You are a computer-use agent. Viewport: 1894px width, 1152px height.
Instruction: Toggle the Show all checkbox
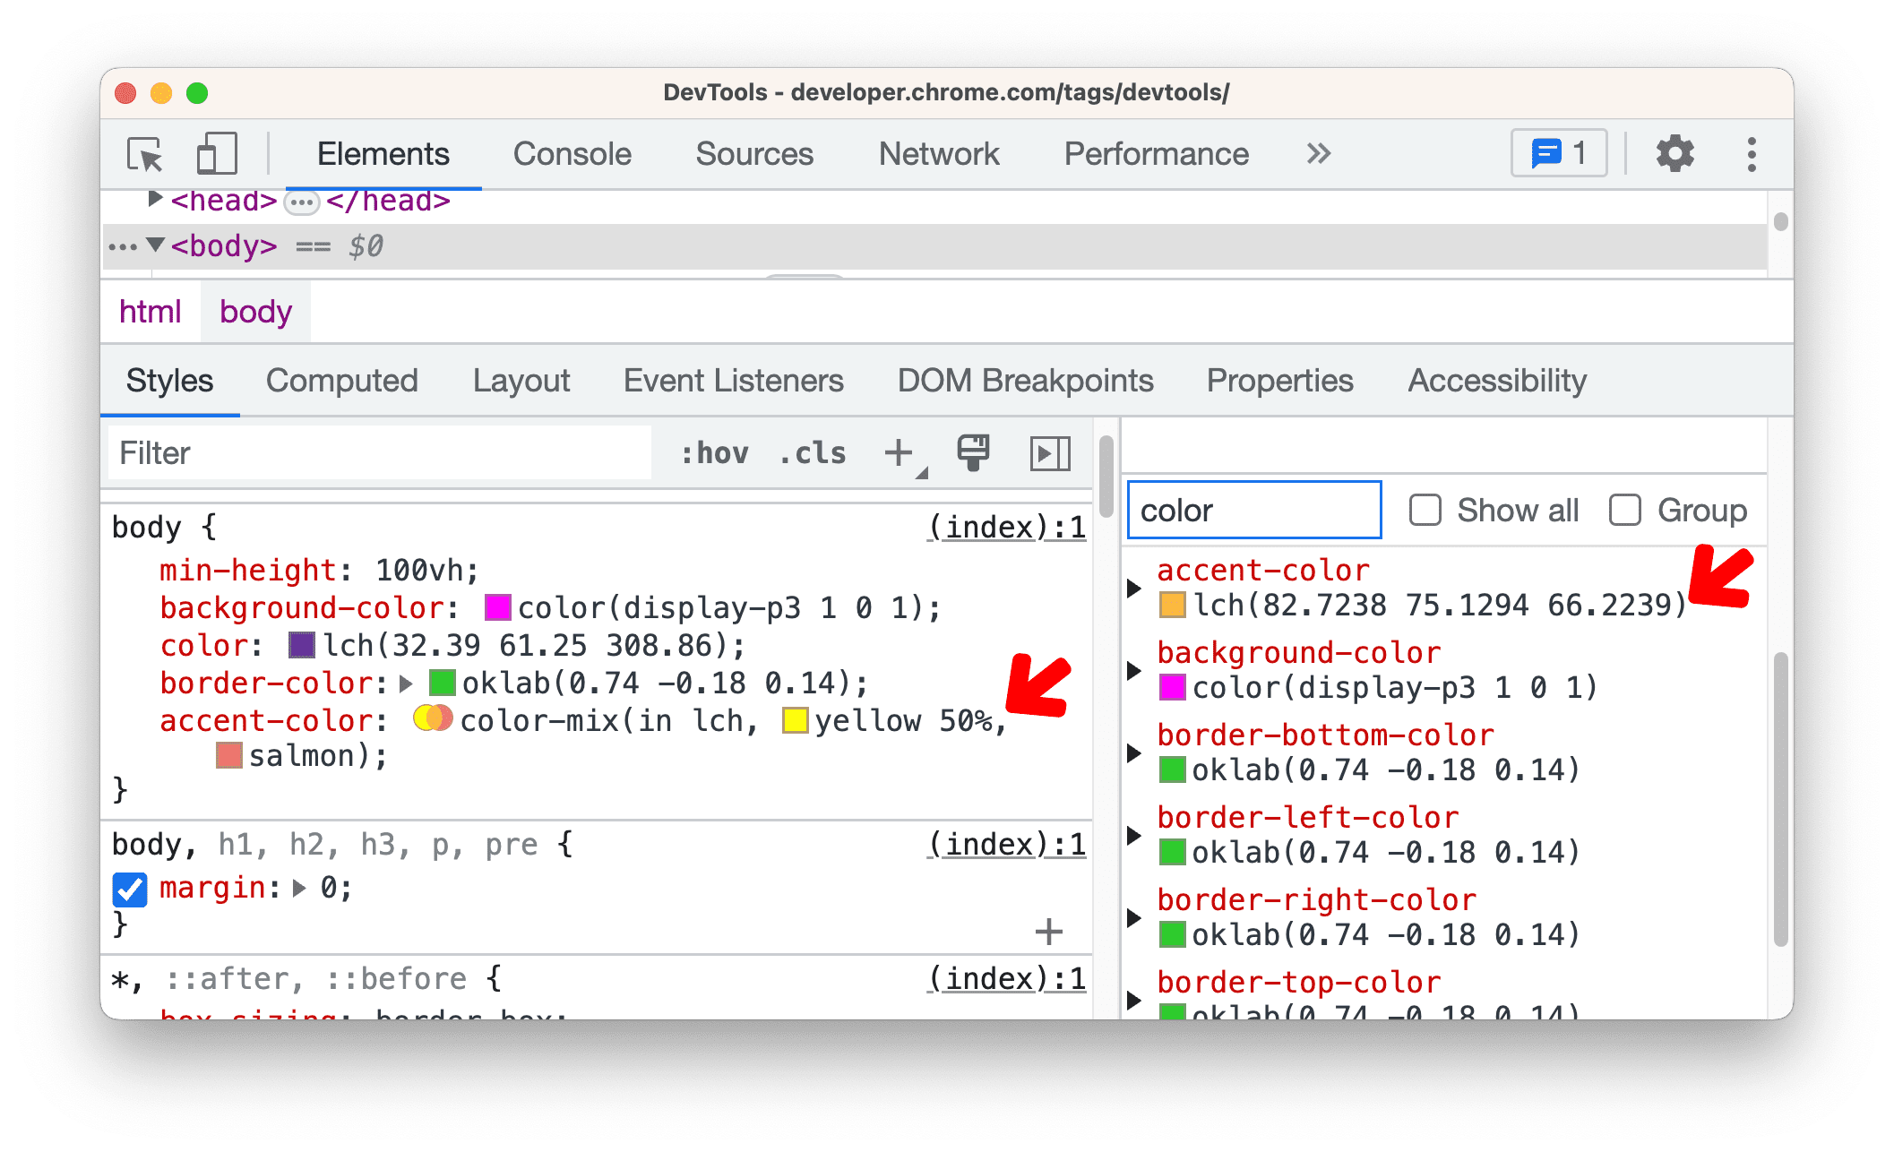1424,512
